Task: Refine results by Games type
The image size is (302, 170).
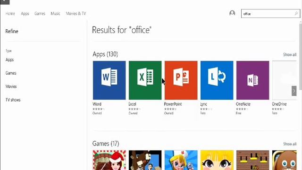Action: pos(11,73)
